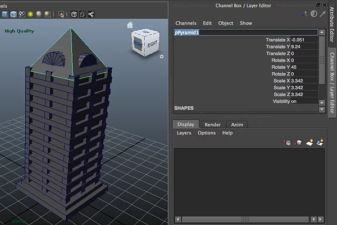Select Channel Box / Layer Editor side tab

tap(333, 83)
